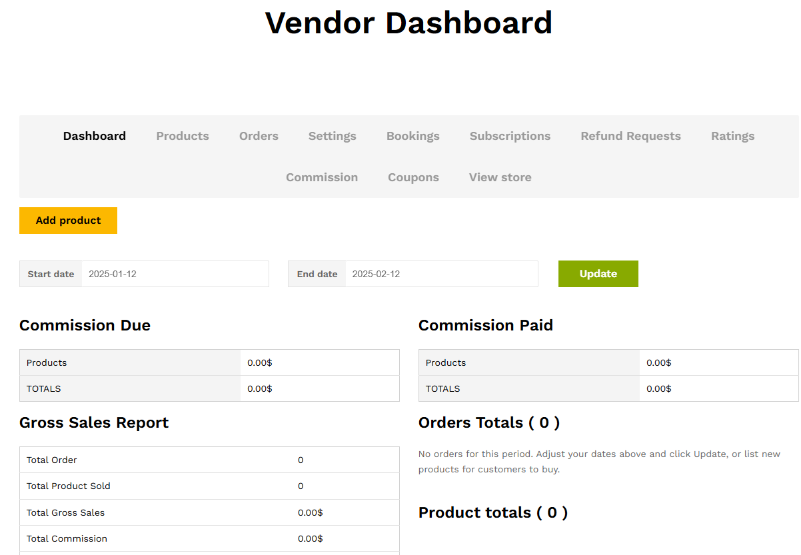Viewport: 801px width, 555px height.
Task: Open the Coupons section
Action: pyautogui.click(x=413, y=177)
